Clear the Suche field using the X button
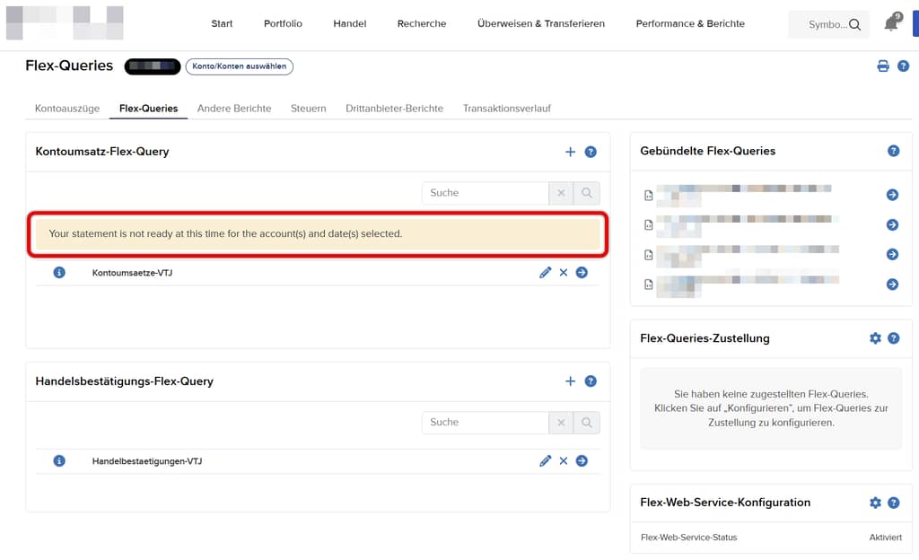 coord(560,193)
